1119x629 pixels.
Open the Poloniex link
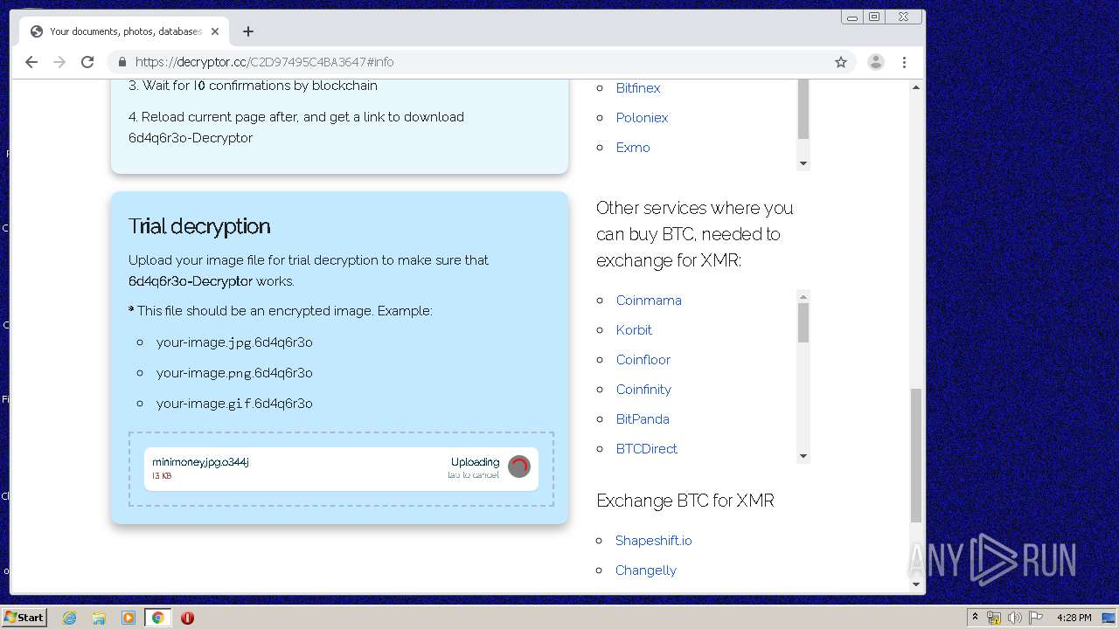pos(642,118)
